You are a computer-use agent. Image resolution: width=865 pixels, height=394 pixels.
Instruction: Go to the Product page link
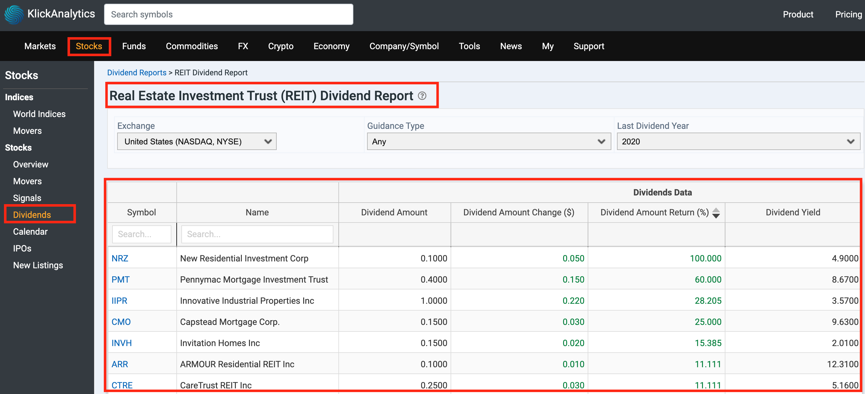coord(798,14)
